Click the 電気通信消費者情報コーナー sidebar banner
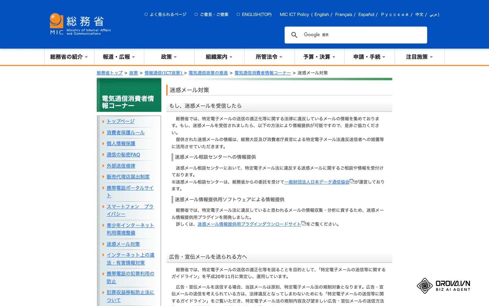The width and height of the screenshot is (489, 306). [x=129, y=95]
